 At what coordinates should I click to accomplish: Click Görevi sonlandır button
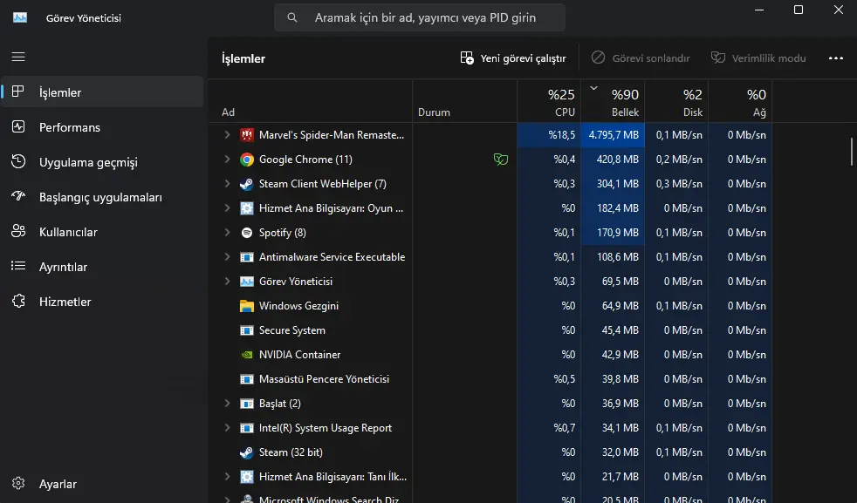(x=641, y=58)
